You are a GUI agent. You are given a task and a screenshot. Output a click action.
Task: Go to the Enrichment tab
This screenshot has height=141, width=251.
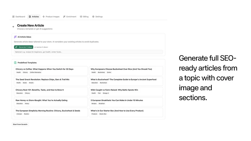click(x=70, y=17)
